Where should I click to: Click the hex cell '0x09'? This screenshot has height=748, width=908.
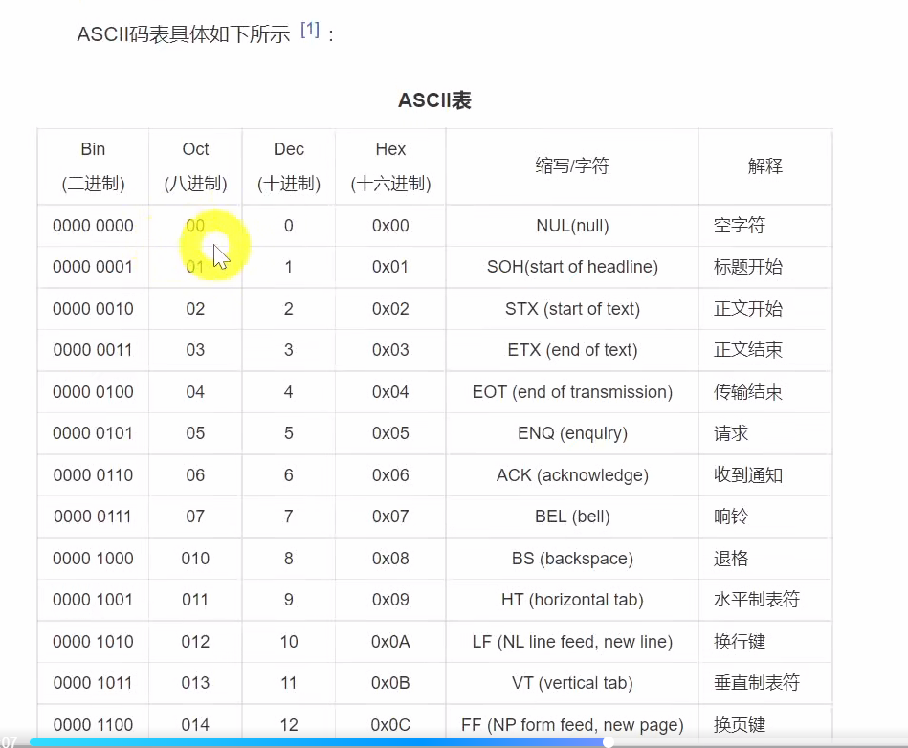(x=390, y=600)
